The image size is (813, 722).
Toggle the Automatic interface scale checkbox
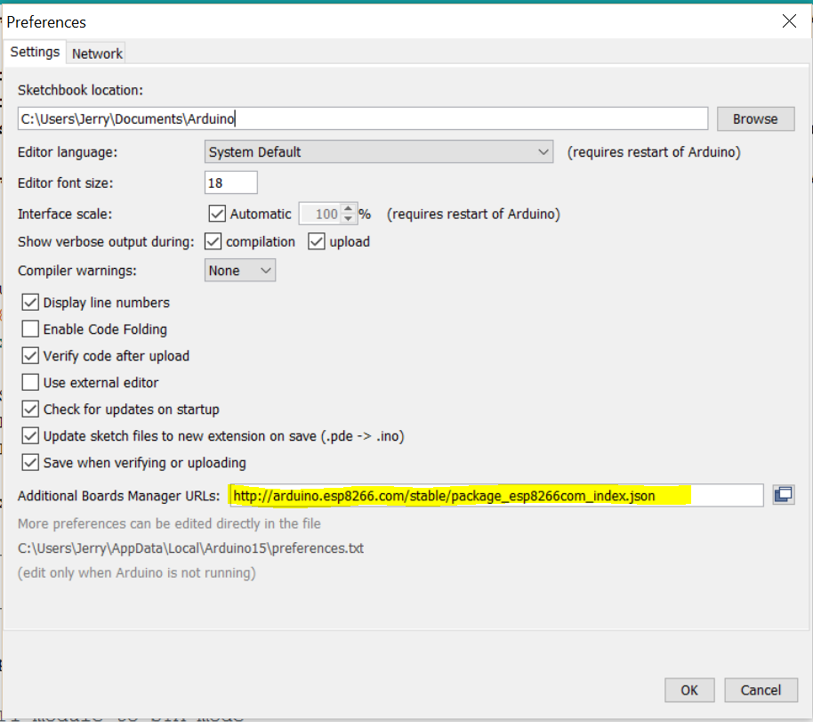point(217,214)
